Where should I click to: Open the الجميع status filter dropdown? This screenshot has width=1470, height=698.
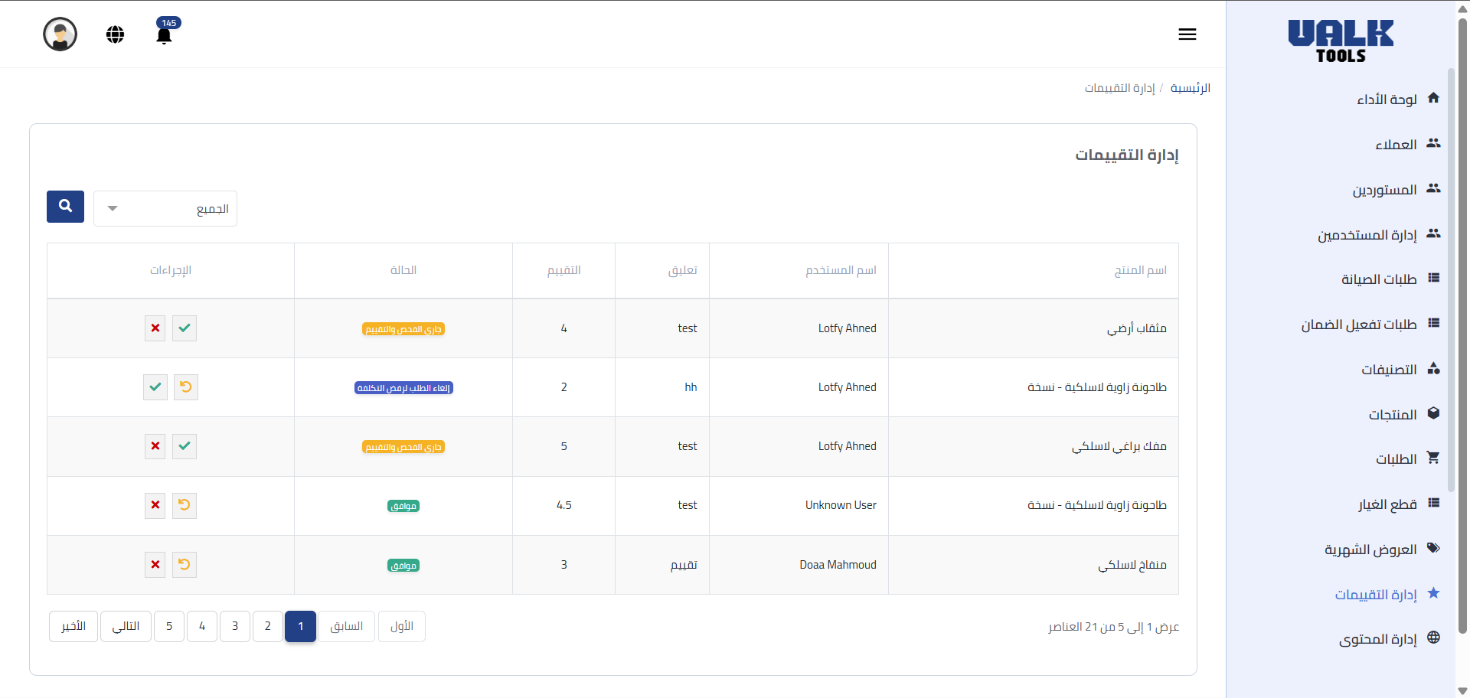click(x=165, y=209)
